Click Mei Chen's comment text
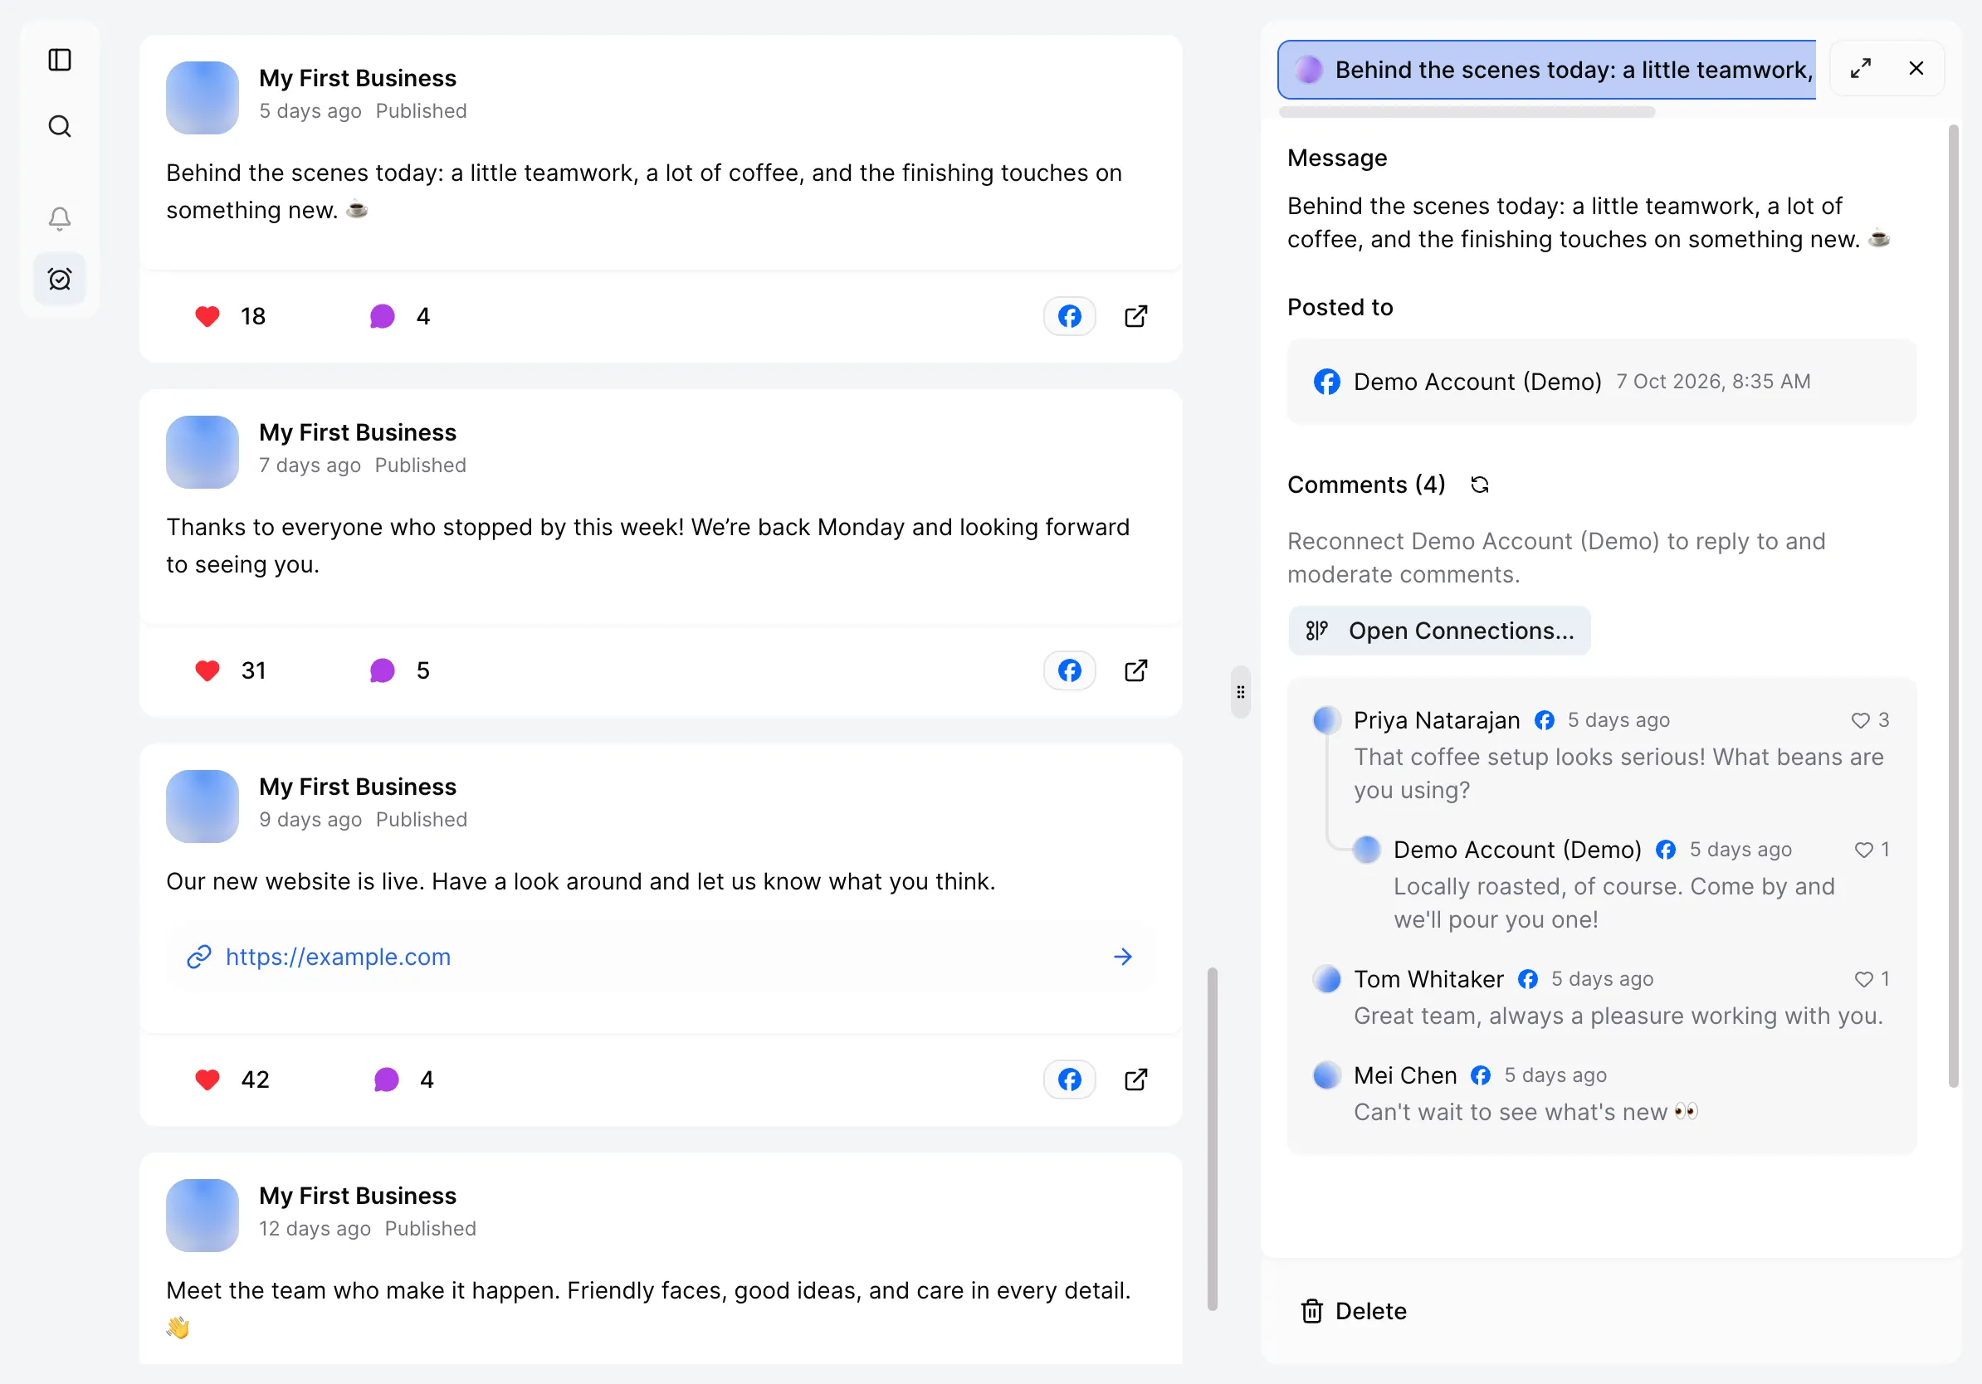This screenshot has width=1982, height=1384. 1526,1112
